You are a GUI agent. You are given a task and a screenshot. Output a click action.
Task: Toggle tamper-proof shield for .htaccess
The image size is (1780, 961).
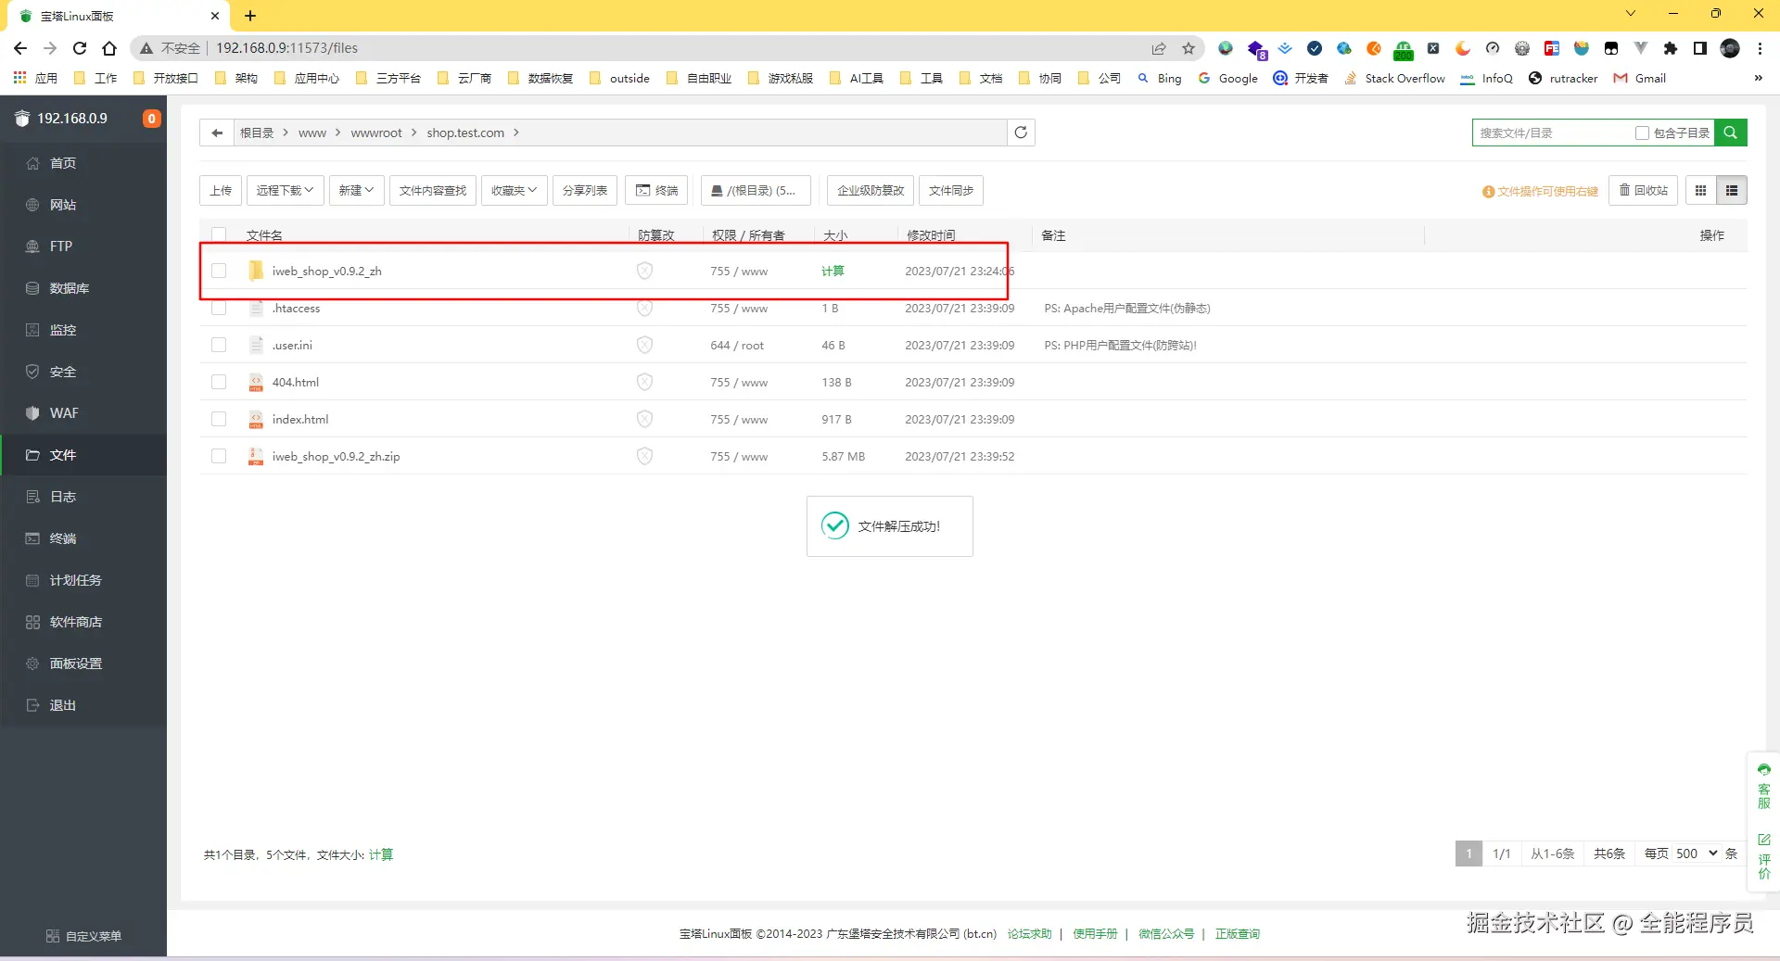(644, 308)
